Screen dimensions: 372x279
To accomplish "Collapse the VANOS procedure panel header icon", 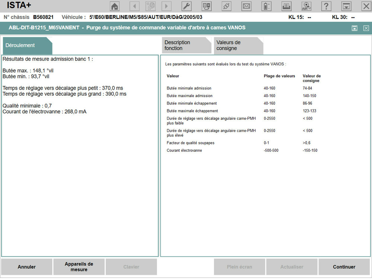I will pos(355,28).
